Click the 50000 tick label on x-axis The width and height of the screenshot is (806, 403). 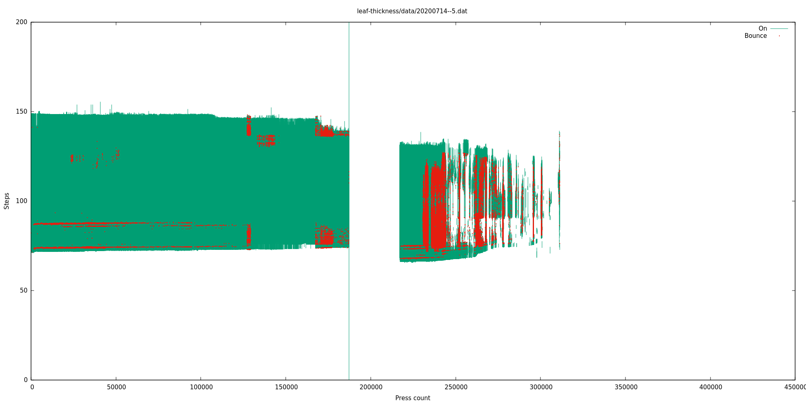[x=116, y=387]
